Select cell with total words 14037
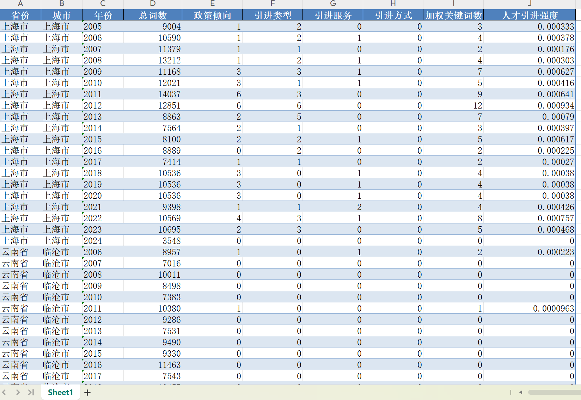This screenshot has height=400, width=581. pyautogui.click(x=153, y=94)
